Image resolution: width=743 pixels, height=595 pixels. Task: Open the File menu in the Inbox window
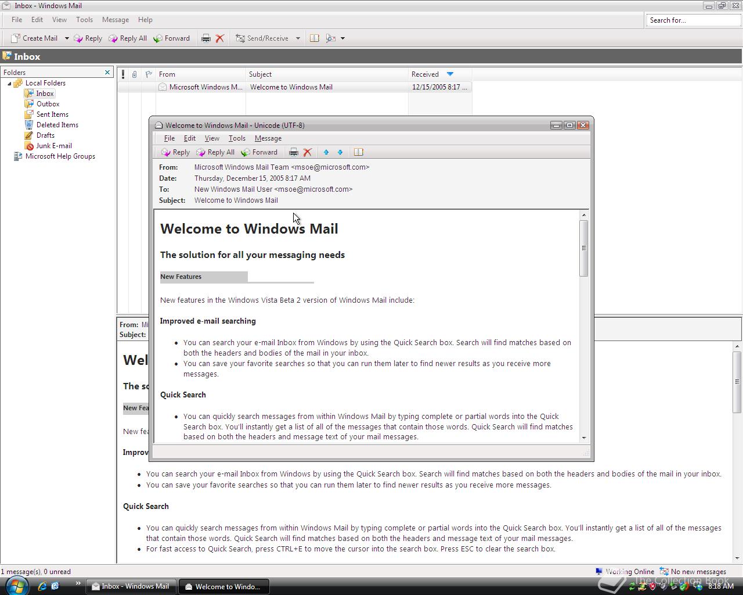[17, 20]
